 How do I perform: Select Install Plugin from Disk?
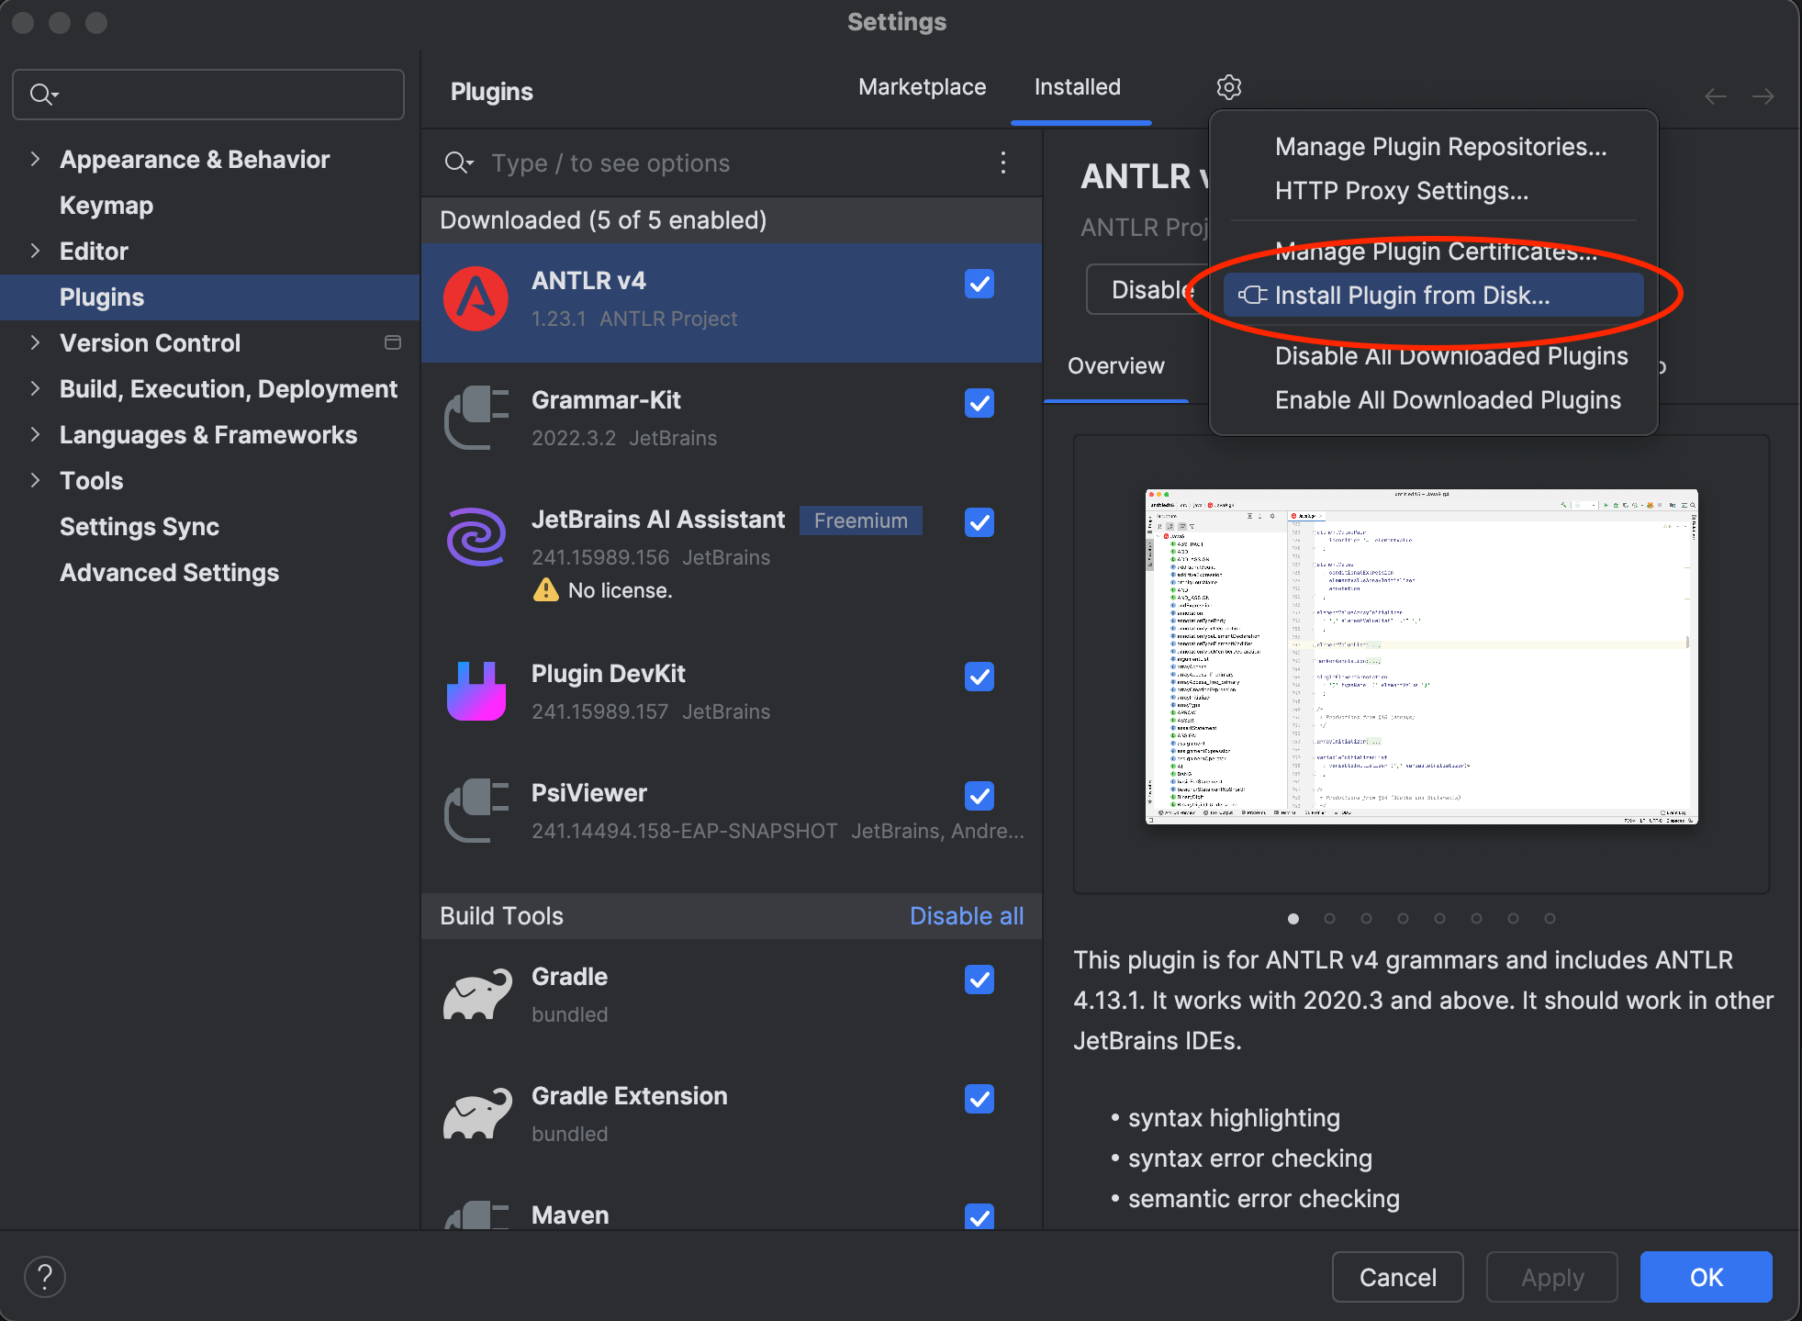(1412, 294)
